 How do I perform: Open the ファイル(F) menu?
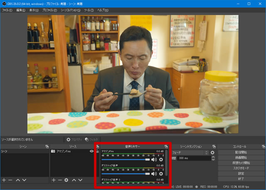click(7, 10)
